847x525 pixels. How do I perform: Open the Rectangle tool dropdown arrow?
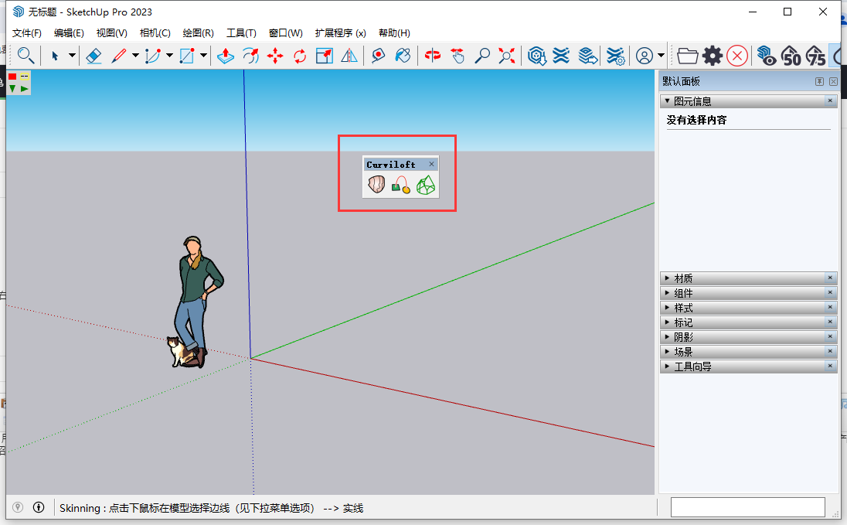click(202, 56)
